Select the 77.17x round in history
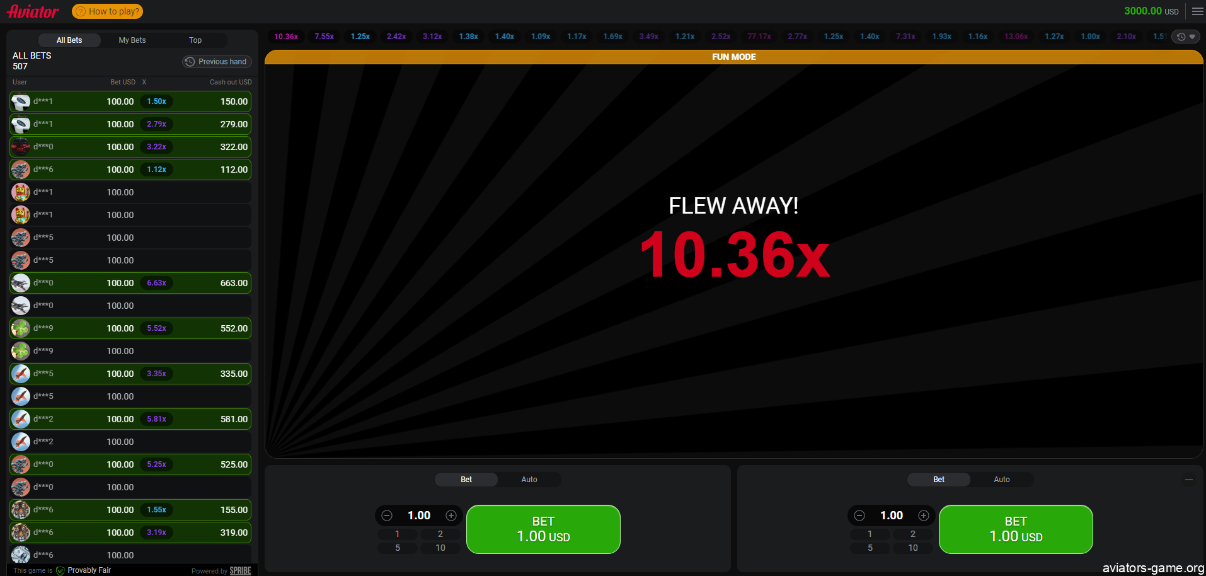The width and height of the screenshot is (1206, 576). (759, 37)
